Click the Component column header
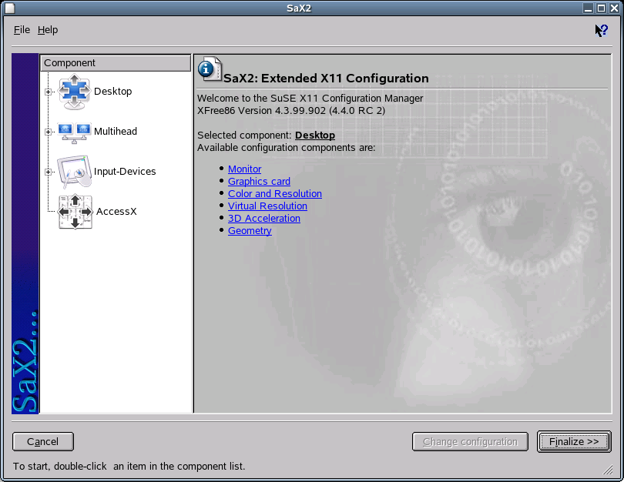Screen dimensions: 624x482 (x=116, y=63)
